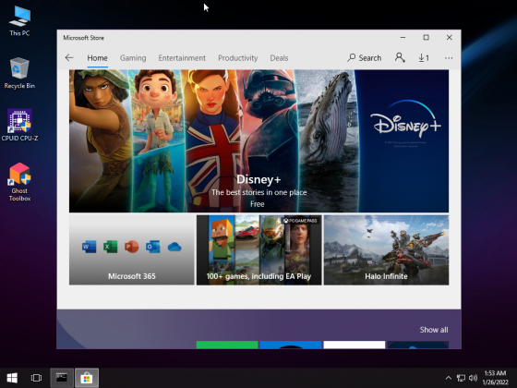Click the 'Free' price label
Screen dimensions: 517x388
coord(258,204)
